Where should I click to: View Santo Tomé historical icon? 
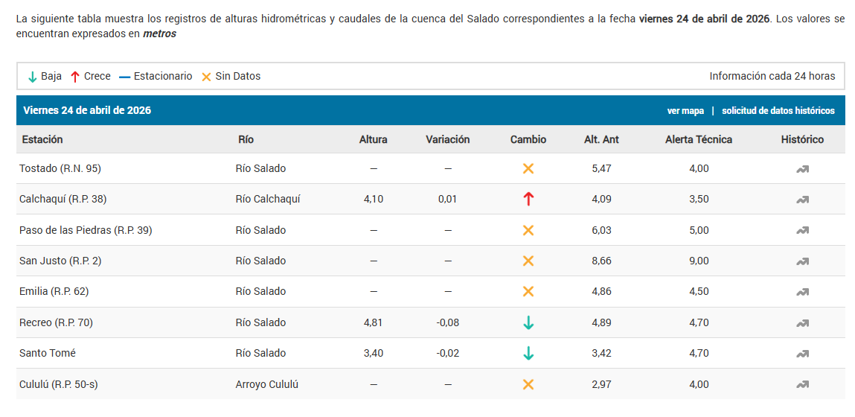(x=802, y=354)
